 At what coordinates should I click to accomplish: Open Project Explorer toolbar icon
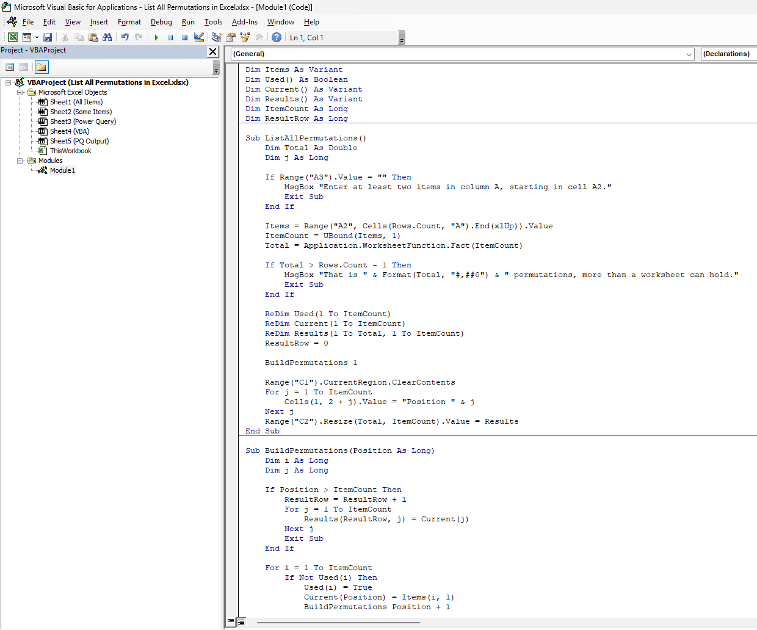(217, 37)
